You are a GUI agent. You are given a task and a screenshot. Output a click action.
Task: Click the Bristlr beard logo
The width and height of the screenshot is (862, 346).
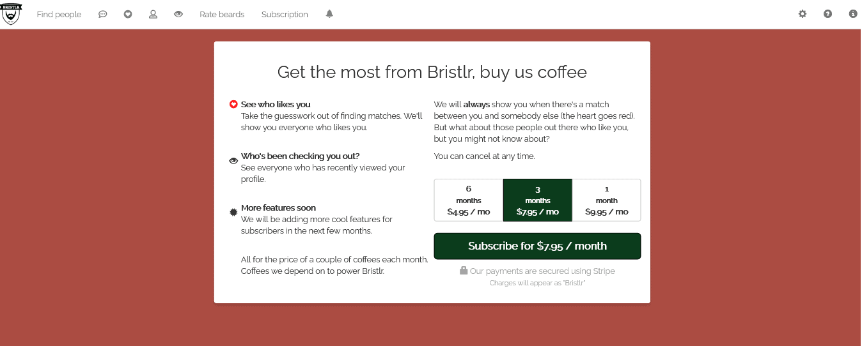(x=11, y=14)
